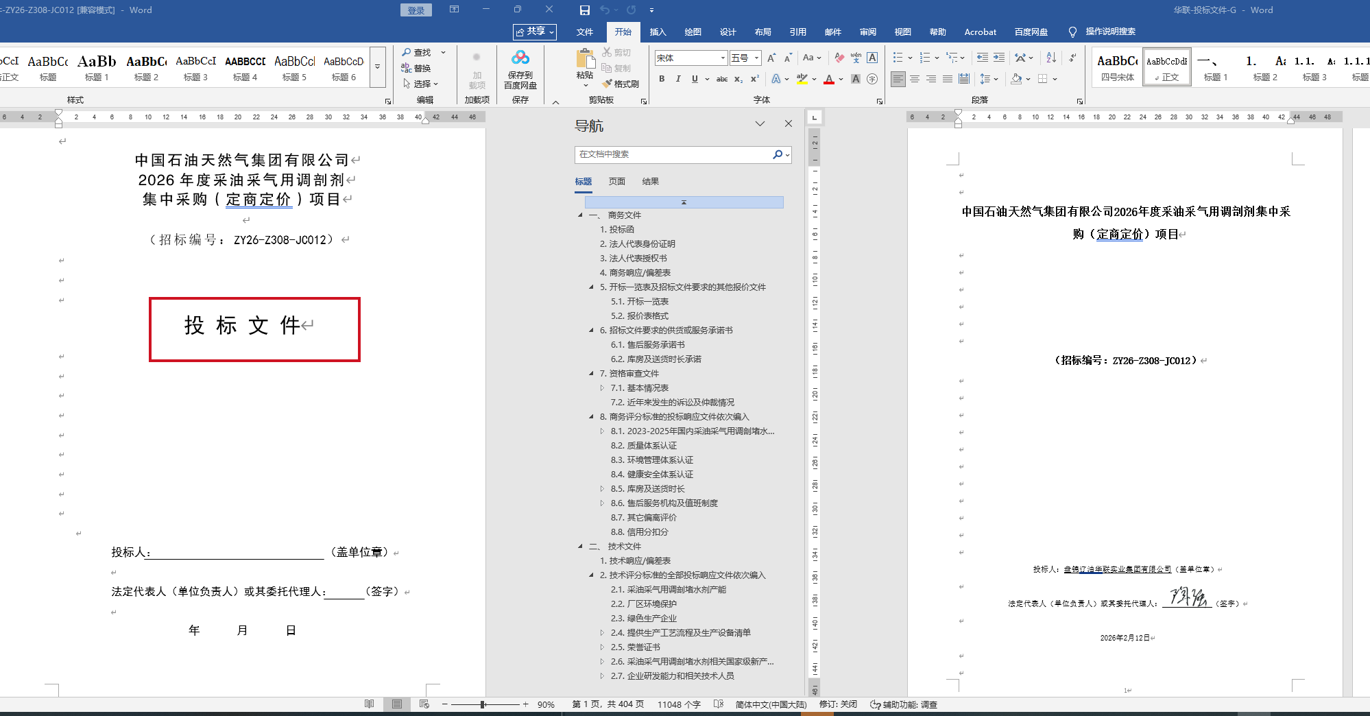Click the 共享 (Share) button
Screen dimensions: 1370x716
[x=535, y=32]
